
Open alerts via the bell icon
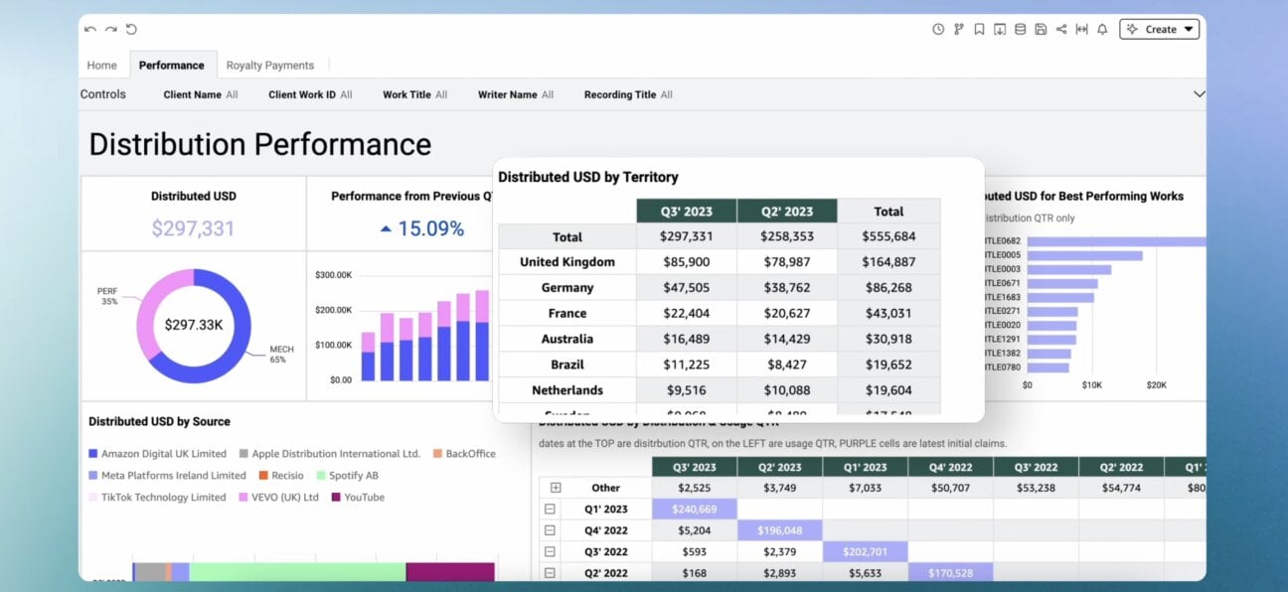1102,29
